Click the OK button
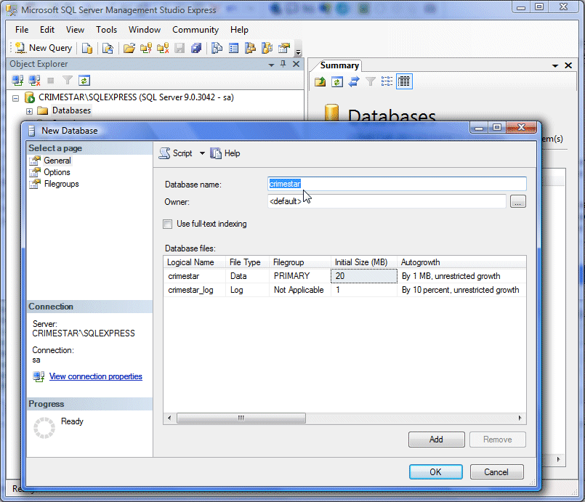Viewport: 585px width, 502px height. pyautogui.click(x=435, y=471)
